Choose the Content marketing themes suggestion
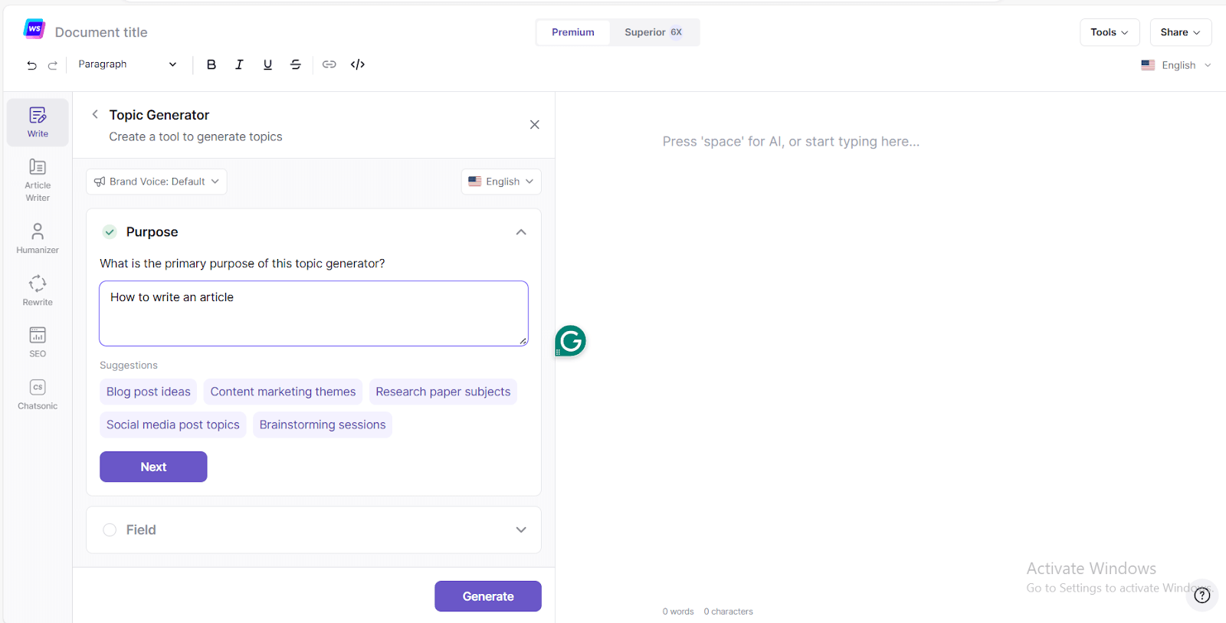Viewport: 1226px width, 623px height. click(x=283, y=392)
